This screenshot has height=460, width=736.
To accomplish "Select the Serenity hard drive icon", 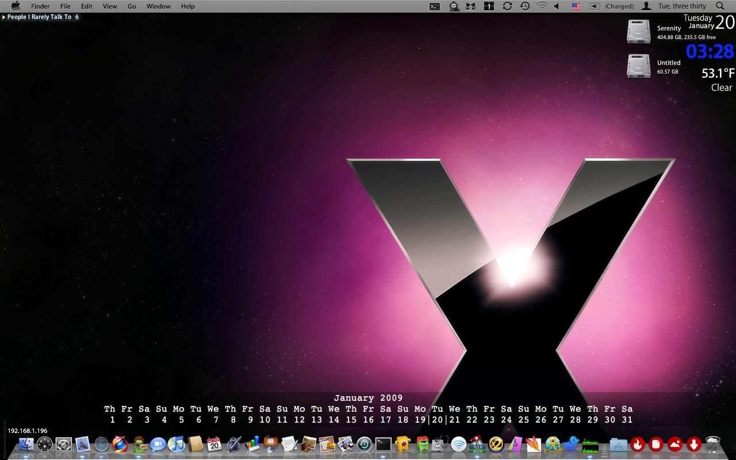I will [639, 32].
